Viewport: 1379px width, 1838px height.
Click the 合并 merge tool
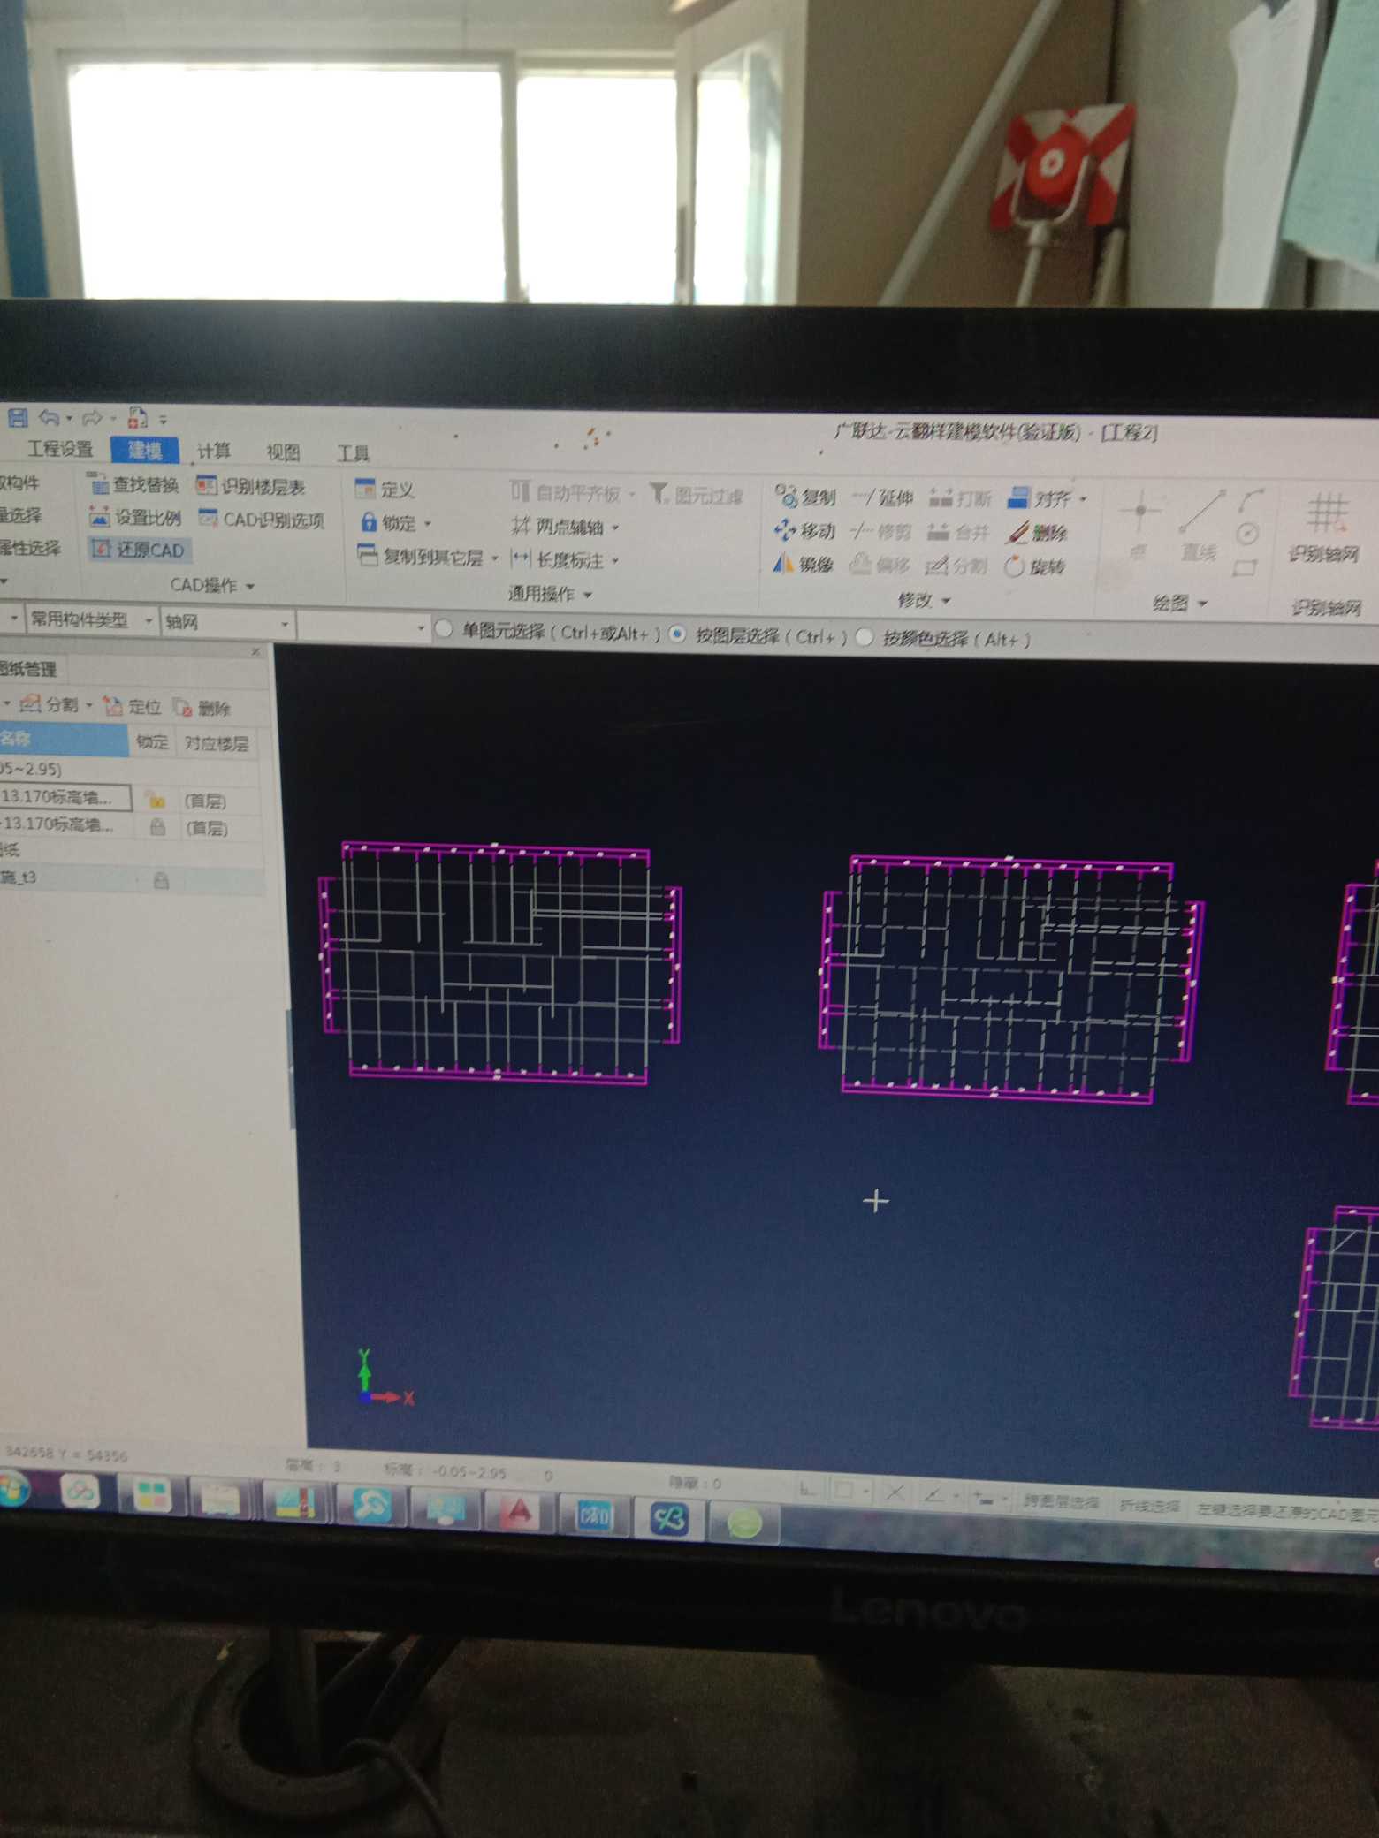click(958, 532)
